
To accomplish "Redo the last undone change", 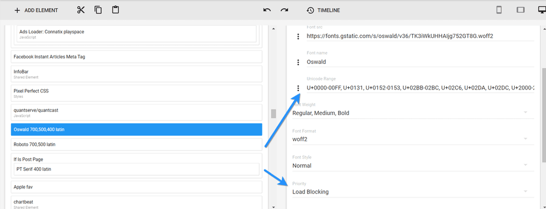I will (x=285, y=11).
